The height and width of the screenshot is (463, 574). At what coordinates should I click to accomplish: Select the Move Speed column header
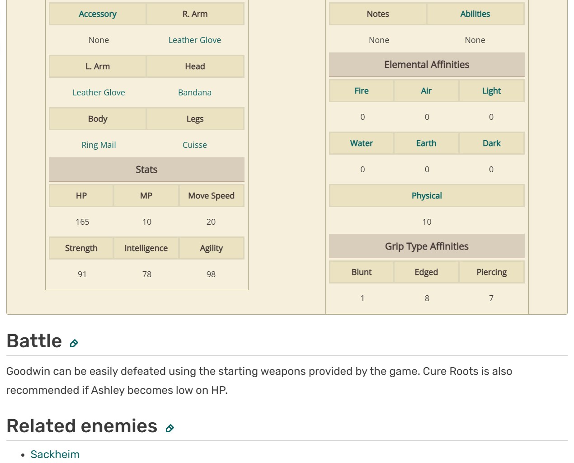(212, 196)
